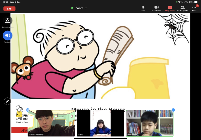This screenshot has height=140, width=201.
Task: Collapse the video strip with minus button
Action: coord(173,110)
